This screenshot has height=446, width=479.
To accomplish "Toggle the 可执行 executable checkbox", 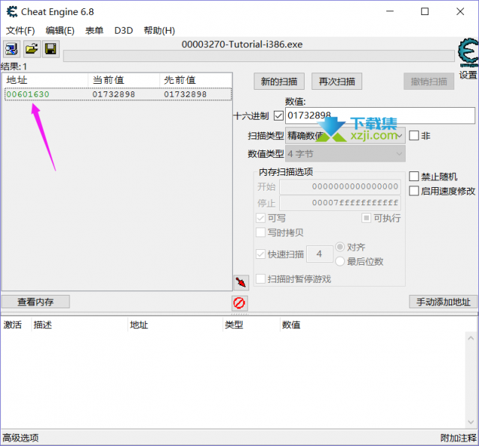I will coord(366,218).
